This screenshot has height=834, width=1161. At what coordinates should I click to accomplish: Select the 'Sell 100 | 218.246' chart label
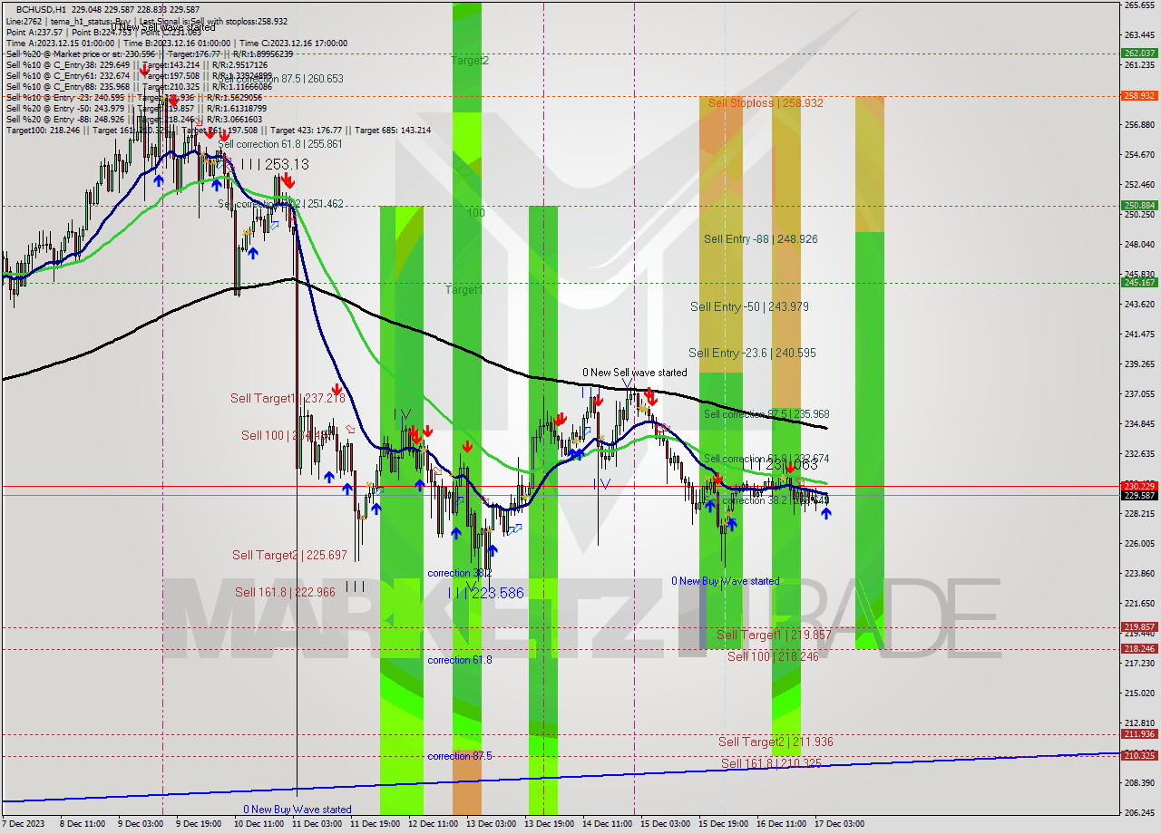click(x=773, y=656)
